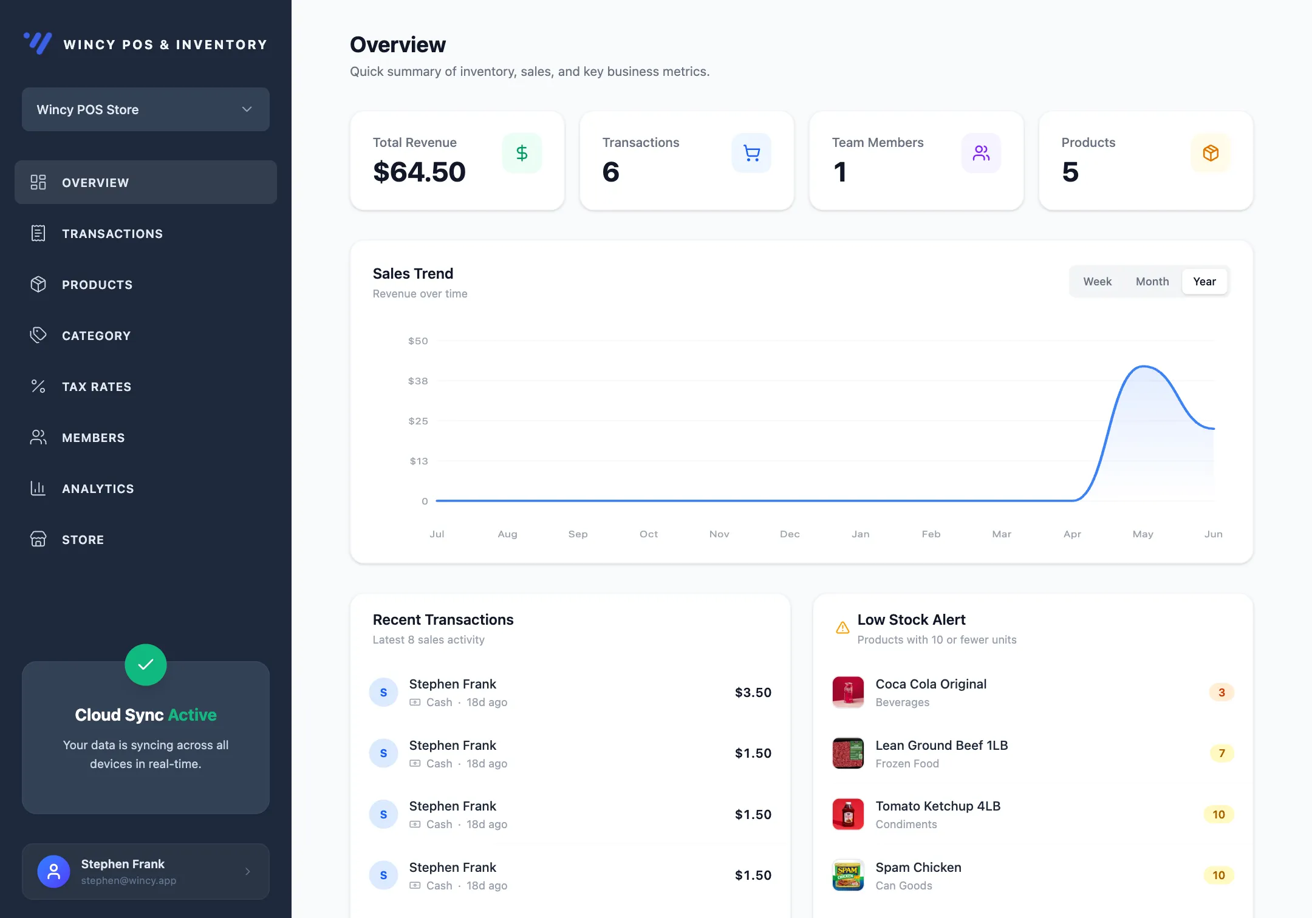The width and height of the screenshot is (1312, 918).
Task: Click the Transactions count 6
Action: click(x=610, y=172)
